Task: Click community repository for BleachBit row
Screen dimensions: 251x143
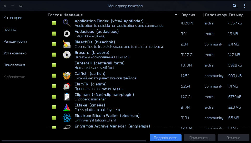Action: pyautogui.click(x=214, y=44)
